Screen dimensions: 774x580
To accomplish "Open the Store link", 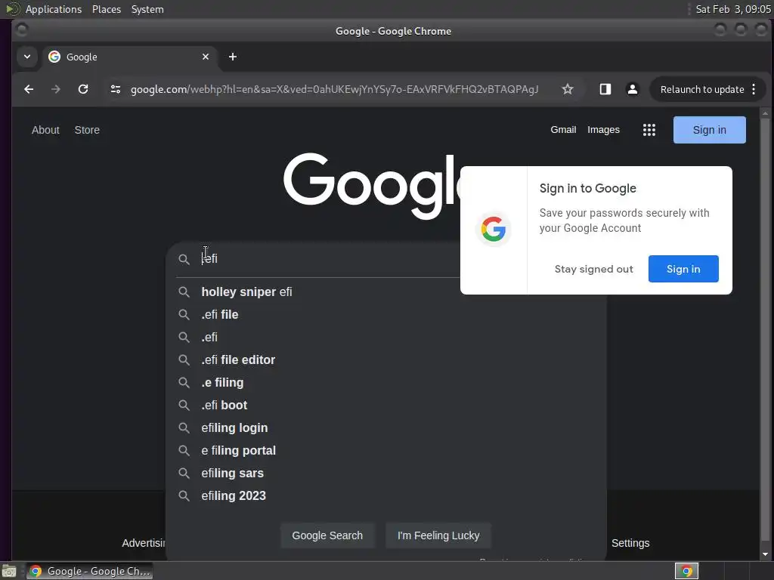I will point(87,130).
